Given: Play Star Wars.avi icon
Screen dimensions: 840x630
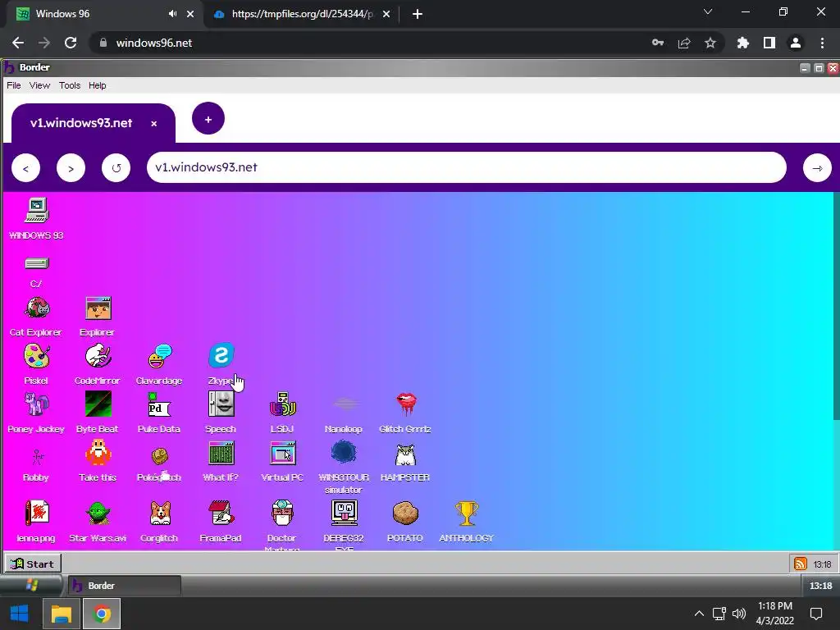Looking at the screenshot, I should click(x=98, y=514).
